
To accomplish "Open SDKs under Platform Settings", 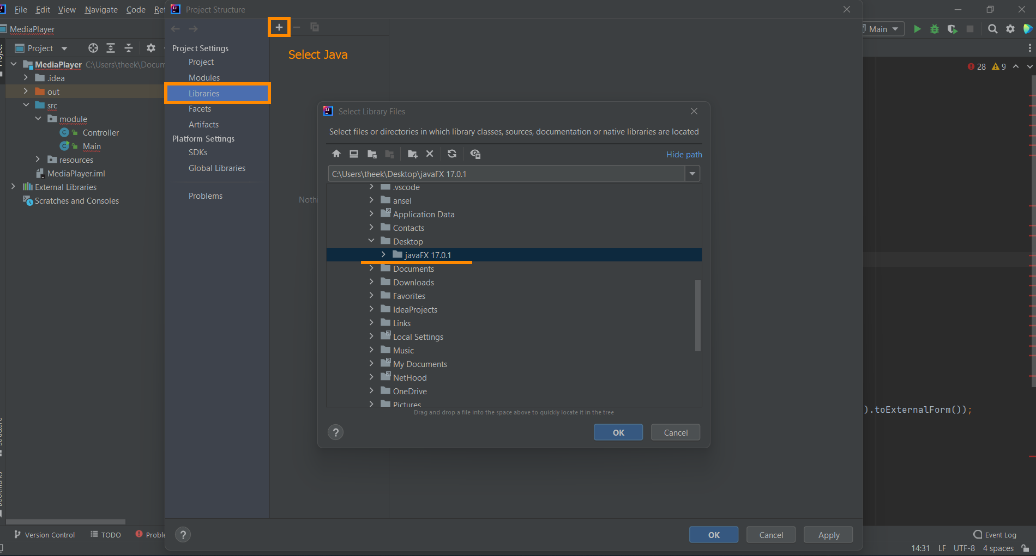I will [x=198, y=152].
